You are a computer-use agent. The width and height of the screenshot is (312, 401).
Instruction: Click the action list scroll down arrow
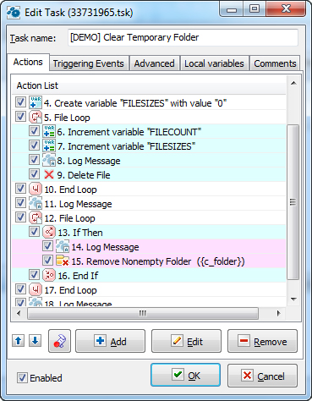tap(293, 299)
